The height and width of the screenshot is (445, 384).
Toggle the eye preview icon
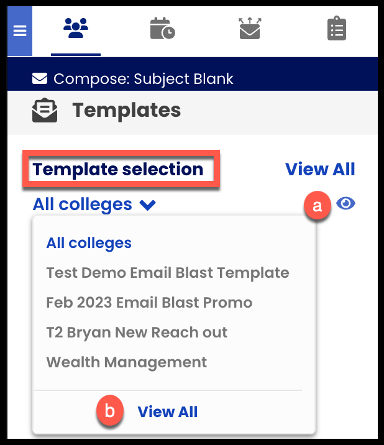click(345, 203)
